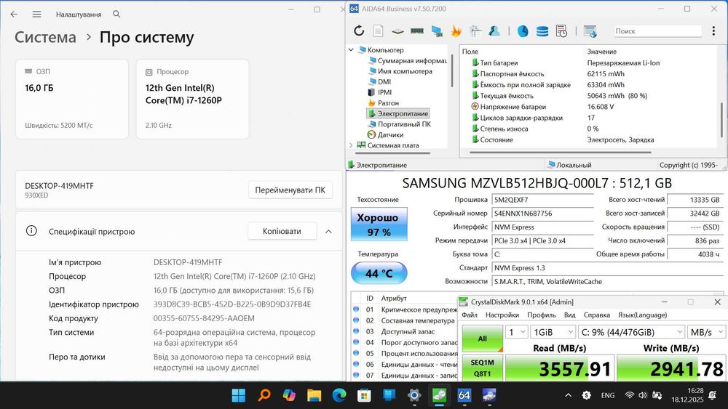The height and width of the screenshot is (409, 728).
Task: Collapse the Компьютер tree node
Action: [351, 49]
